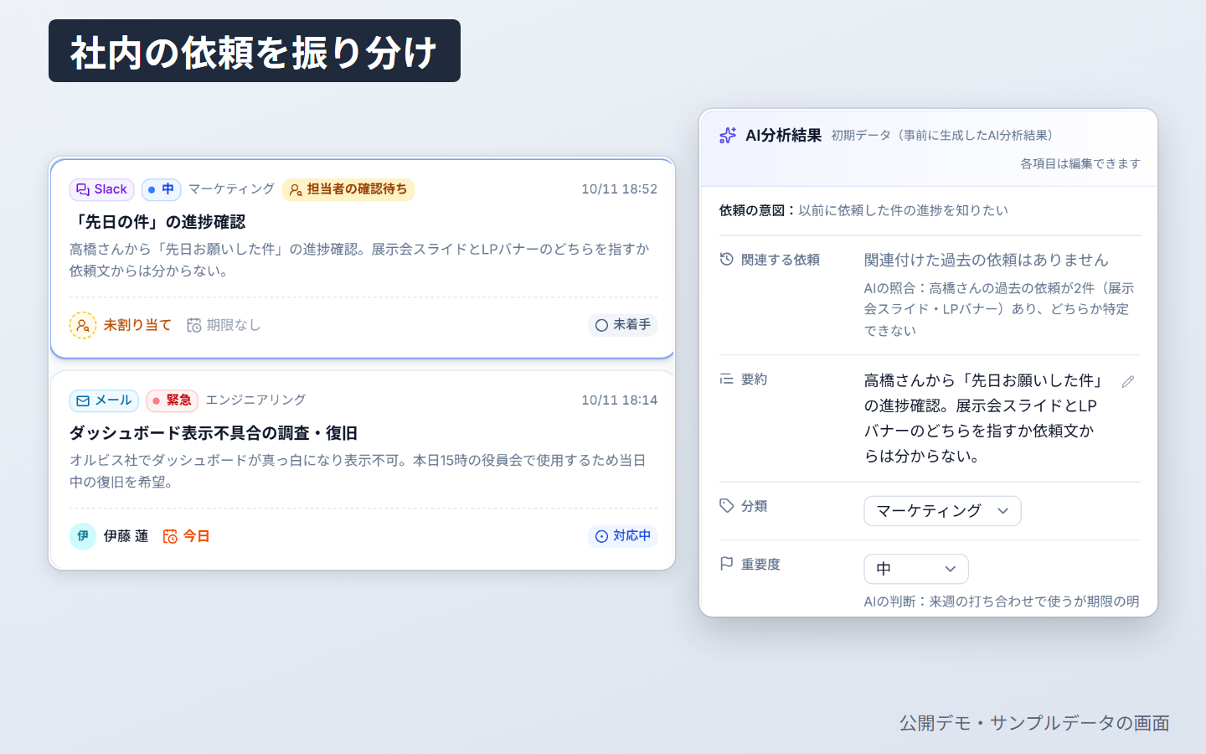This screenshot has width=1206, height=754.
Task: Open the マーケティング category dropdown
Action: (942, 511)
